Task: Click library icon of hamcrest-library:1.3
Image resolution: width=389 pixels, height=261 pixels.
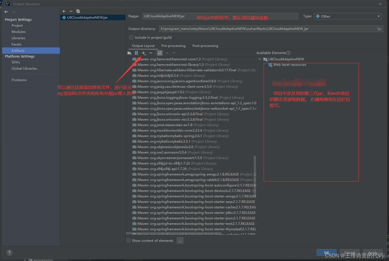Action: click(x=134, y=65)
